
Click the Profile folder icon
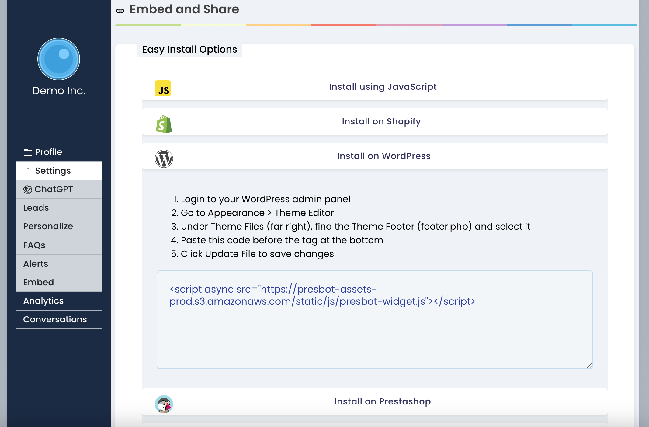pyautogui.click(x=28, y=152)
